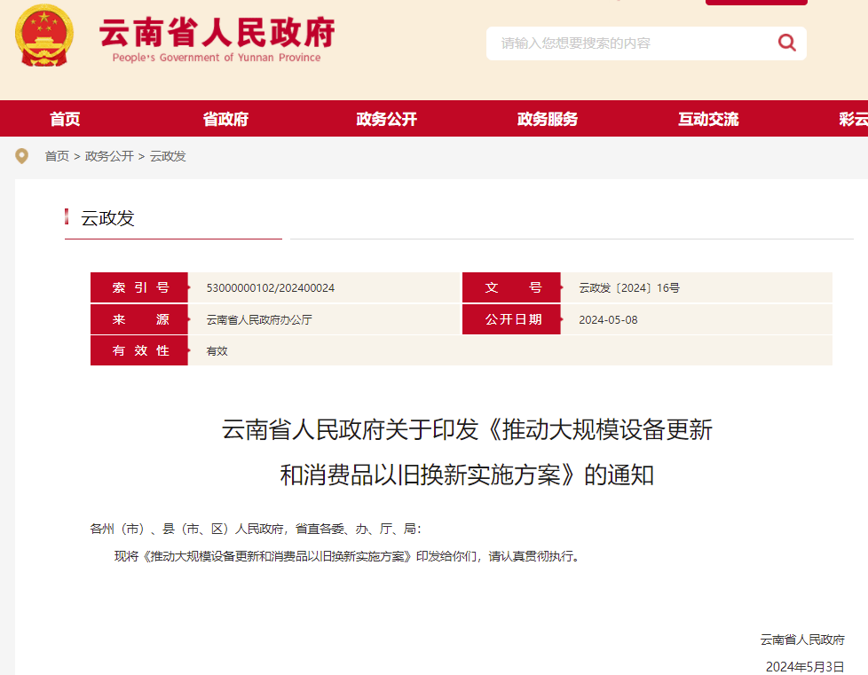868x675 pixels.
Task: Select 政务公开 in the red navigation bar
Action: click(x=386, y=119)
